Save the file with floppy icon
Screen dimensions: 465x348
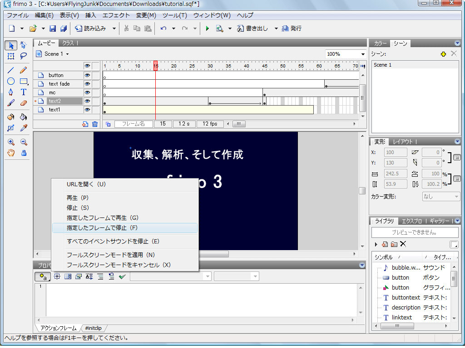[53, 29]
